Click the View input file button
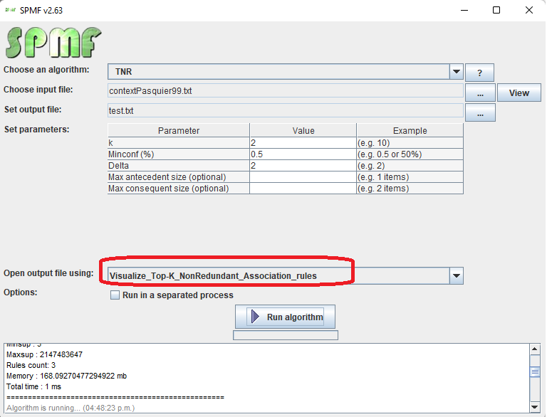Image resolution: width=547 pixels, height=417 pixels. coord(519,93)
